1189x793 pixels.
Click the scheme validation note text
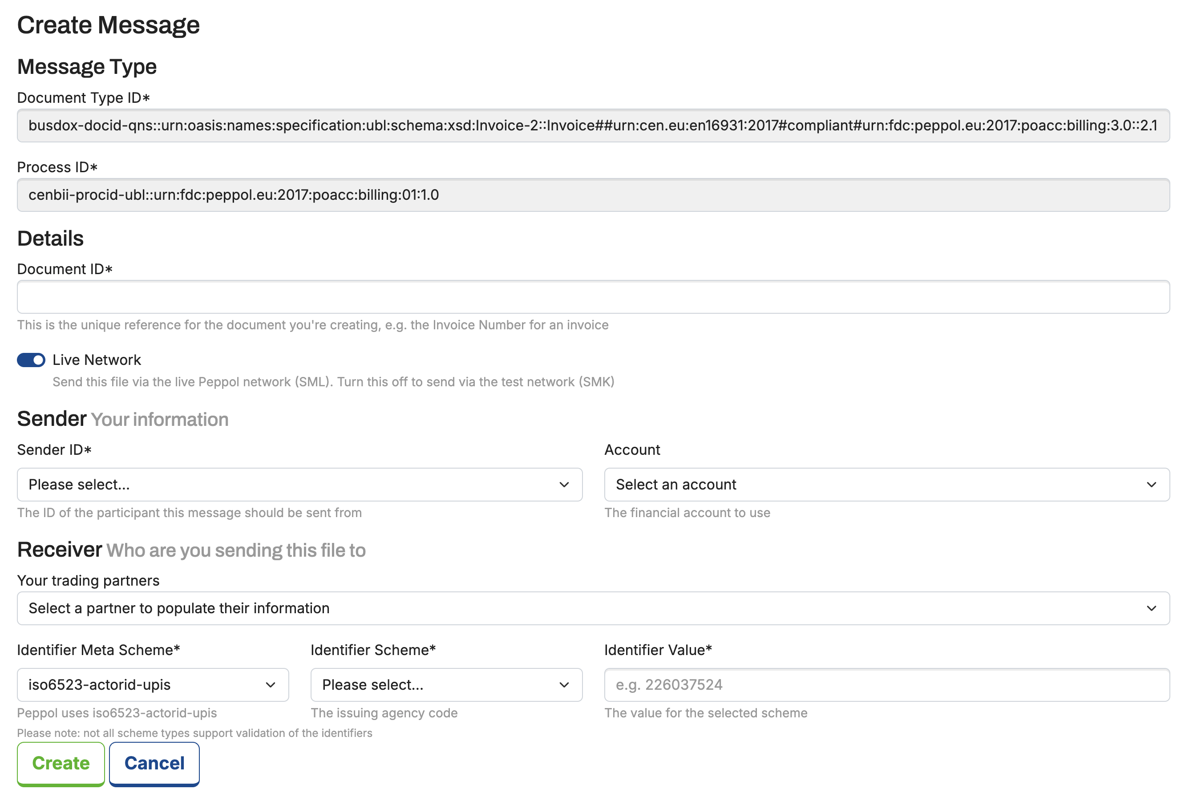[195, 733]
